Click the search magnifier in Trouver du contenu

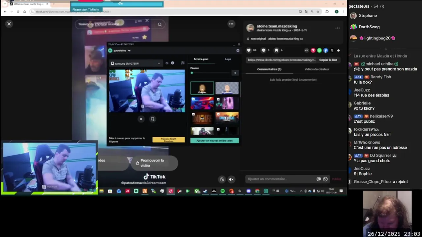tap(160, 24)
